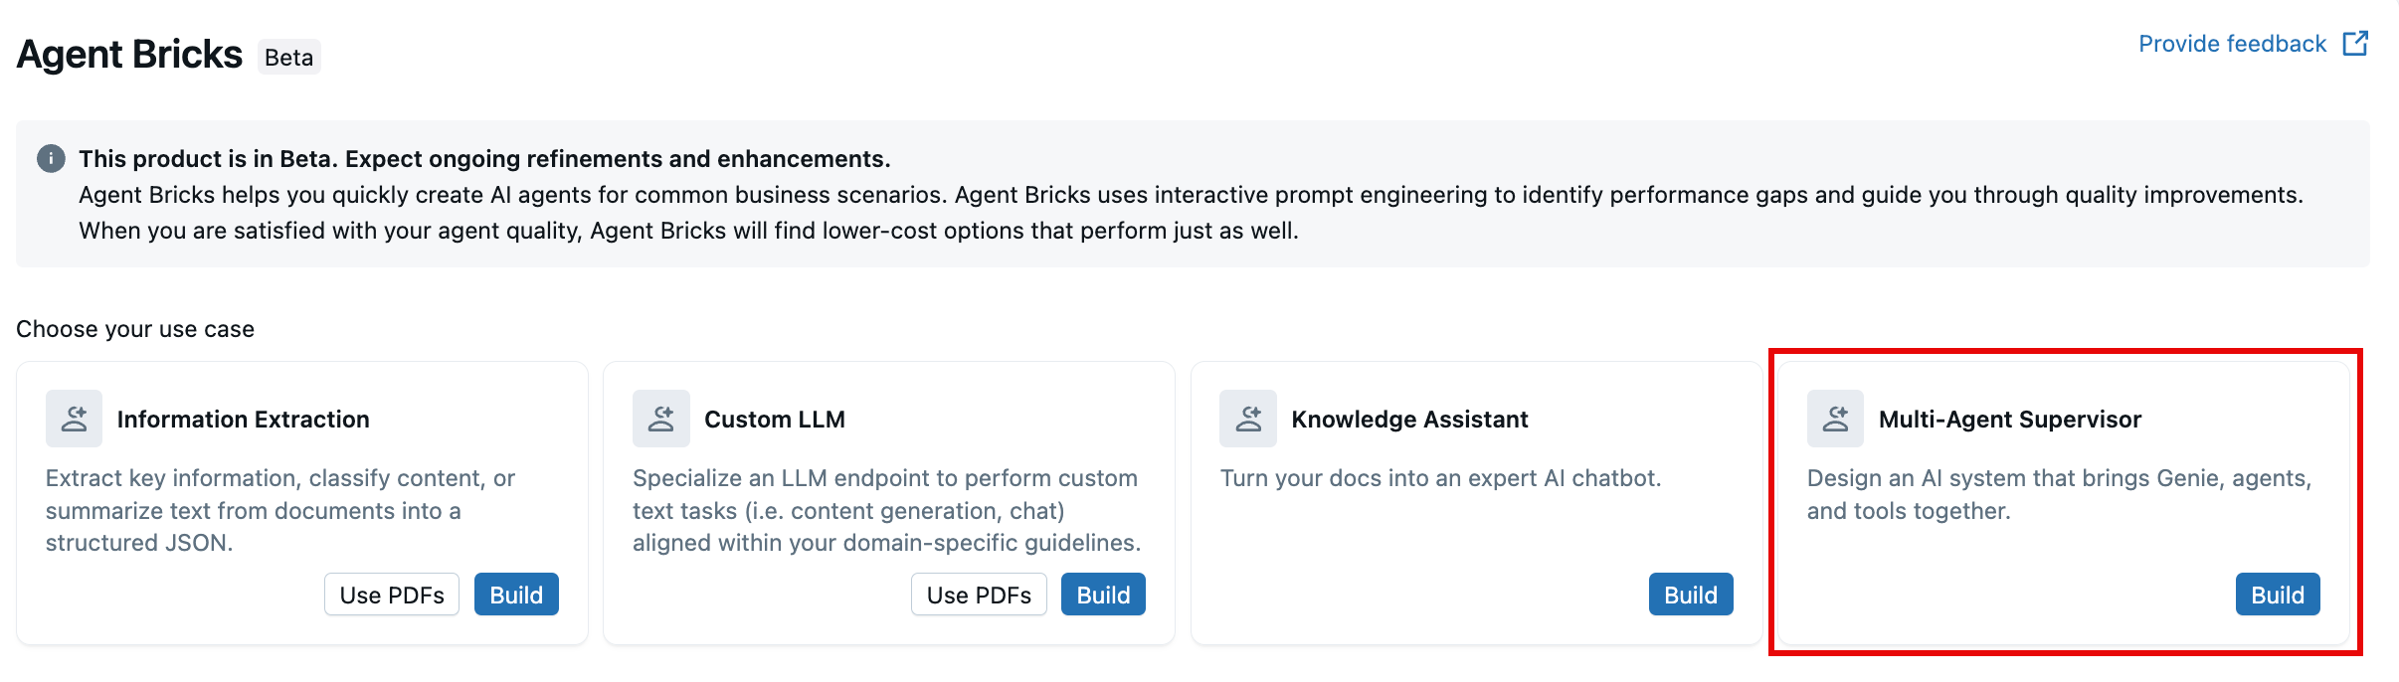
Task: Click the info icon in Beta banner
Action: [x=51, y=159]
